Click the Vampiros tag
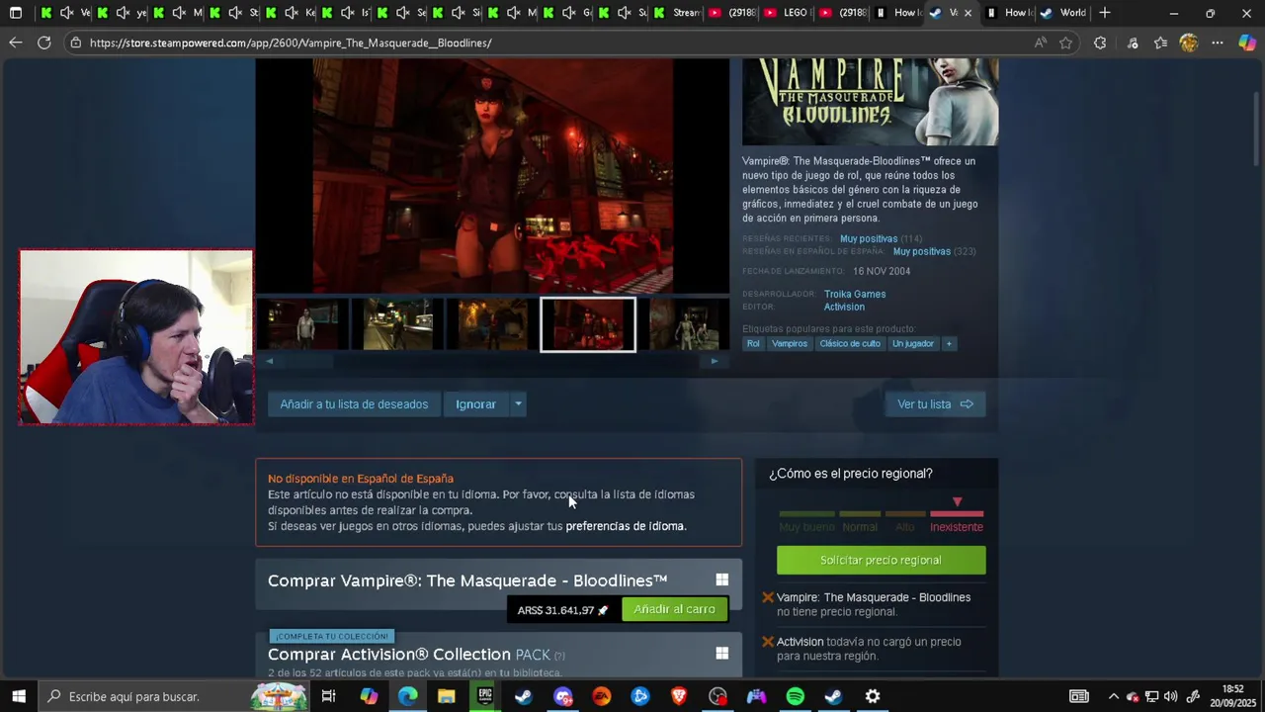This screenshot has height=712, width=1265. point(790,343)
